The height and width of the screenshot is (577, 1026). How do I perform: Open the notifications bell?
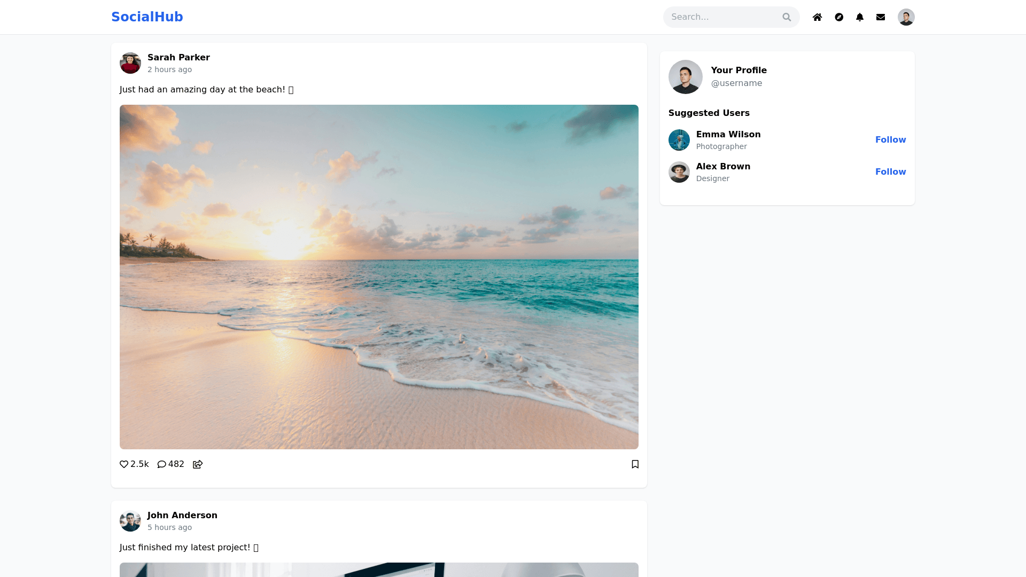pos(860,17)
